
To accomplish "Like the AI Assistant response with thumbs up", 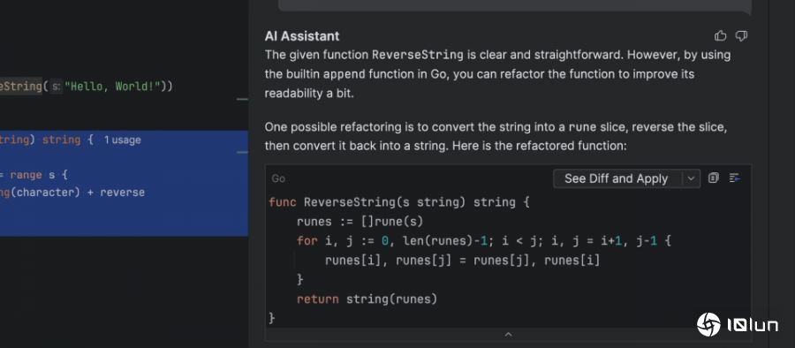I will (x=720, y=36).
